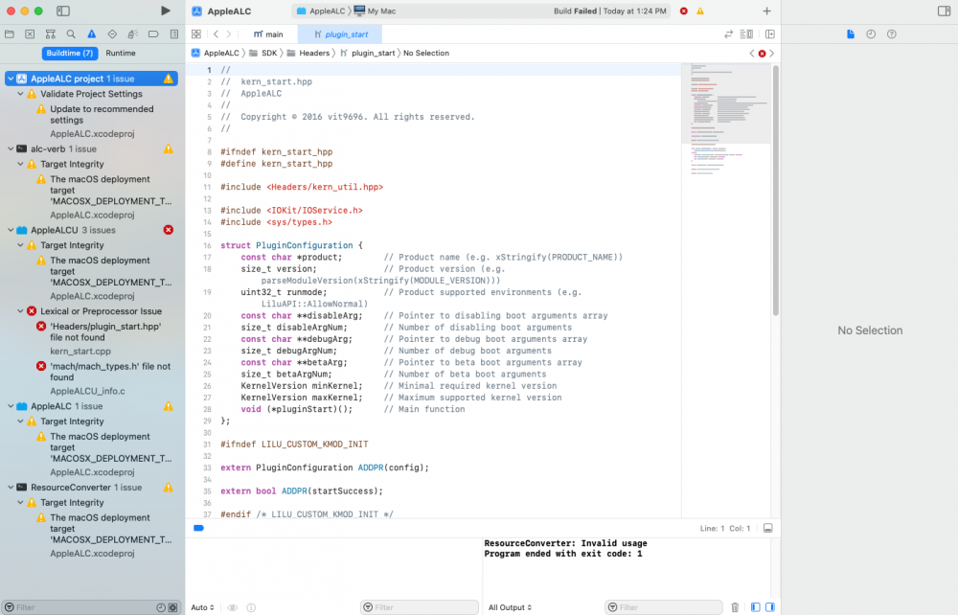Image resolution: width=958 pixels, height=615 pixels.
Task: Open the Debug navigator icon
Action: click(132, 34)
